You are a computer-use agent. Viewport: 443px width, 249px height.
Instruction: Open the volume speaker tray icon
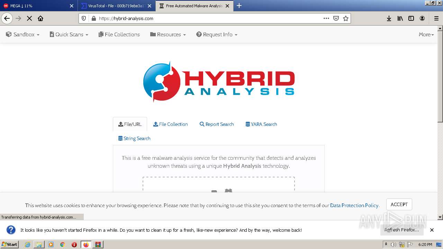pos(394,245)
